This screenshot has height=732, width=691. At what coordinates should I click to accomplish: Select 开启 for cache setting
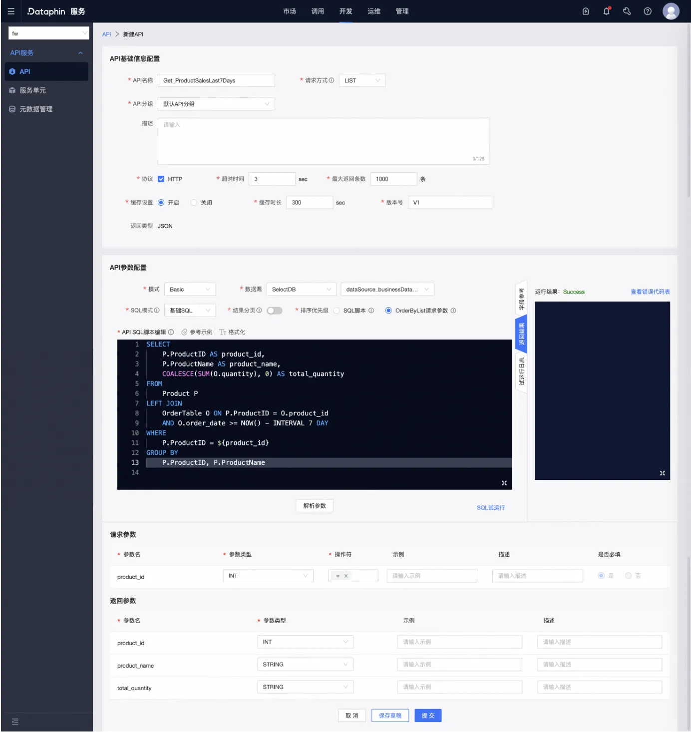(161, 202)
